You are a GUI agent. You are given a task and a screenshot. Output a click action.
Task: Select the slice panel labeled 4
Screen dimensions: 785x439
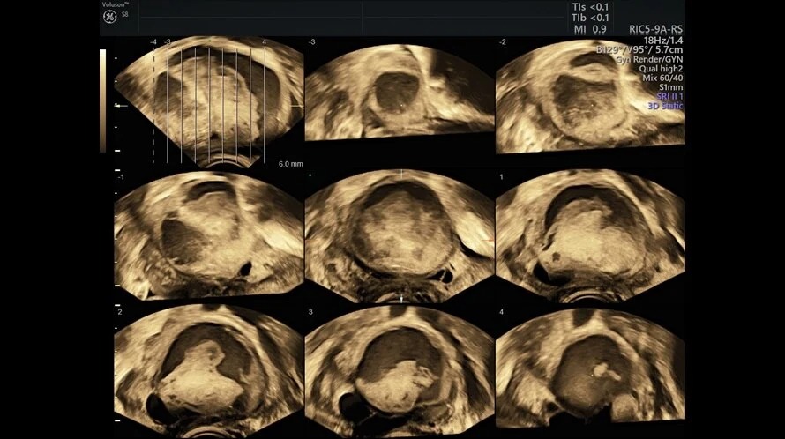[x=590, y=369]
